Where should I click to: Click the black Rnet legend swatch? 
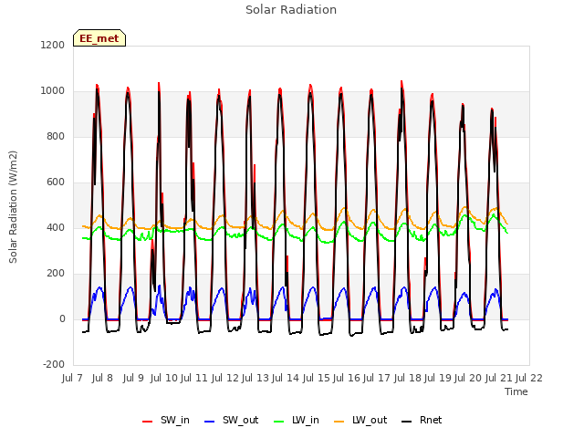pyautogui.click(x=407, y=422)
